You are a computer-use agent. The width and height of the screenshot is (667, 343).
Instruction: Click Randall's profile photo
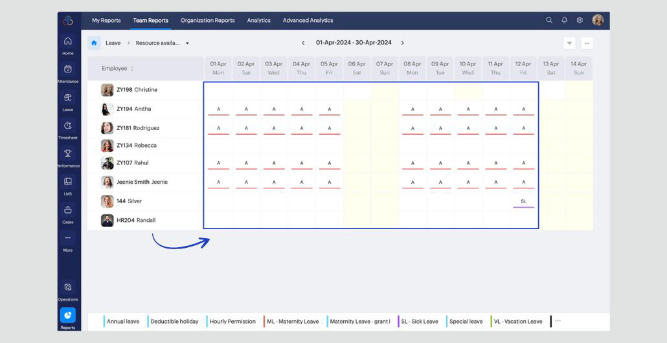click(107, 220)
